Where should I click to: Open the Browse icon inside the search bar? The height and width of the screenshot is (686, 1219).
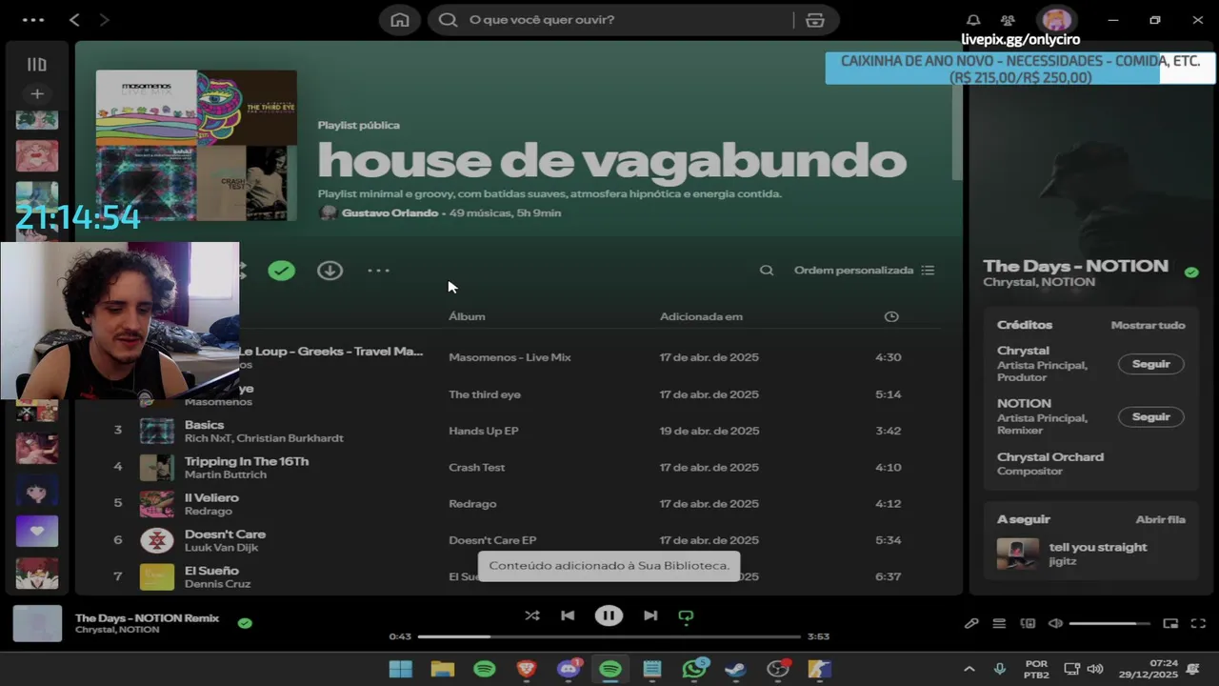click(814, 20)
